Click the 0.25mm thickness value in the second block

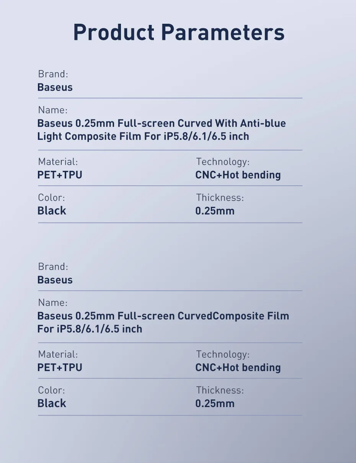coord(215,404)
